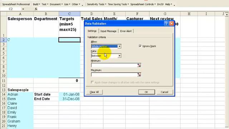Click the Data Validation help question-mark icon
The image size is (229, 129).
tap(166, 23)
